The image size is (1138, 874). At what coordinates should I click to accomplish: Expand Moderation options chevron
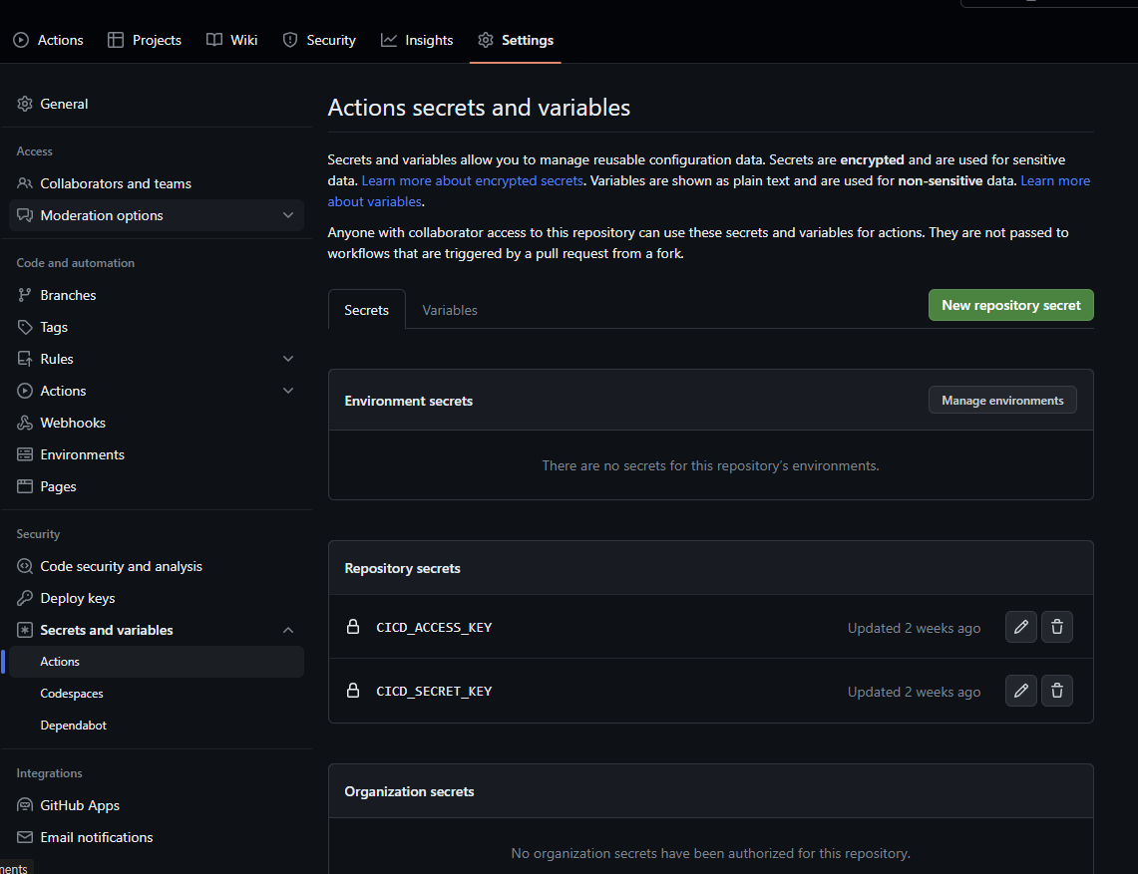coord(288,215)
